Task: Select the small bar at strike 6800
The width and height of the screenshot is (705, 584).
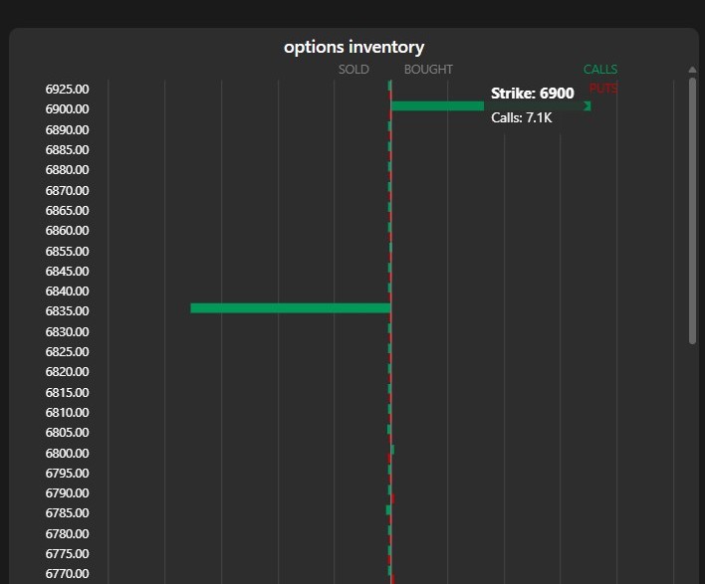Action: click(x=392, y=450)
